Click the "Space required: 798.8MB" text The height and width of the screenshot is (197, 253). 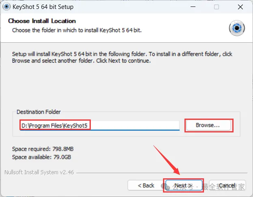point(43,149)
